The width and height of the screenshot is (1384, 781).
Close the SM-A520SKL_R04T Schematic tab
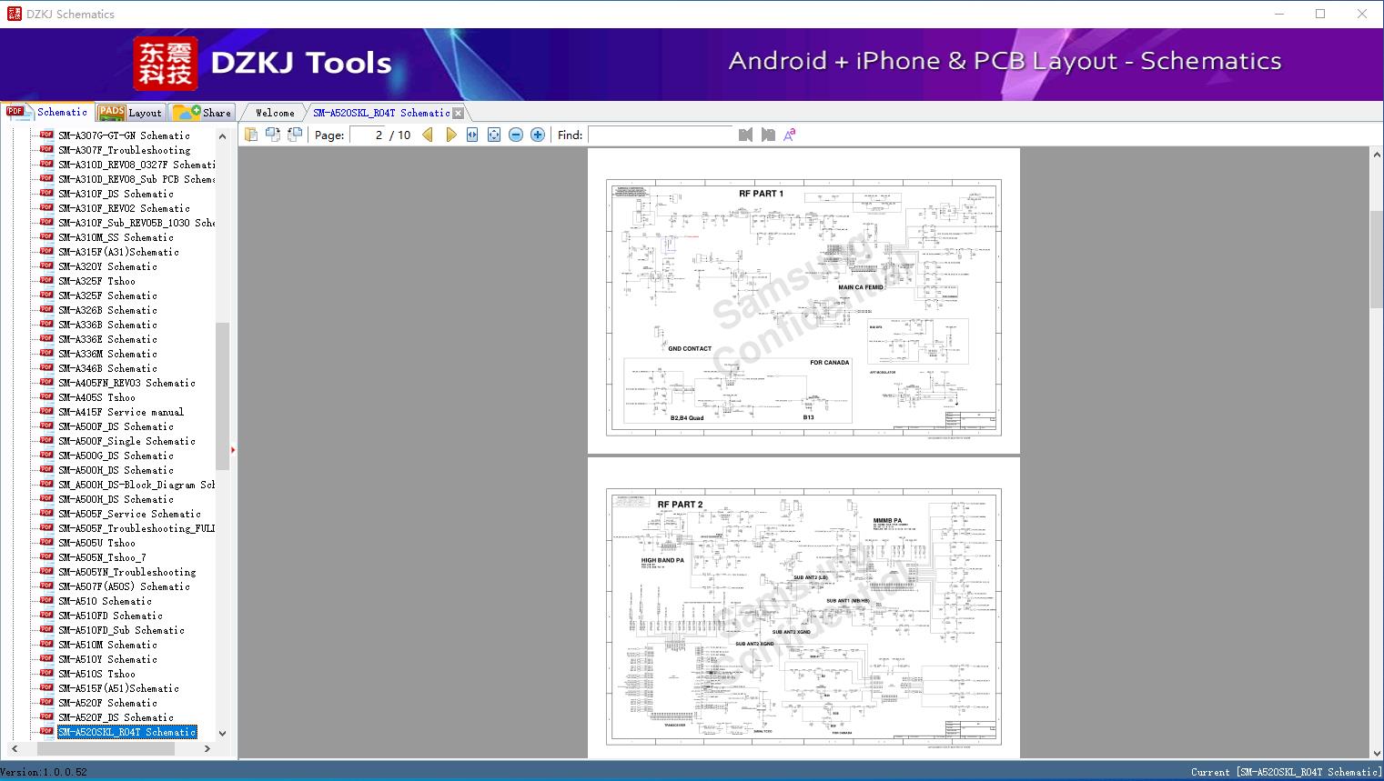click(x=459, y=113)
